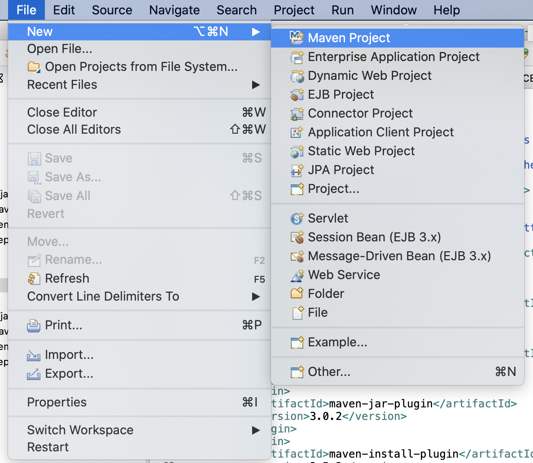Image resolution: width=533 pixels, height=463 pixels.
Task: Open the Source menu
Action: pyautogui.click(x=112, y=10)
